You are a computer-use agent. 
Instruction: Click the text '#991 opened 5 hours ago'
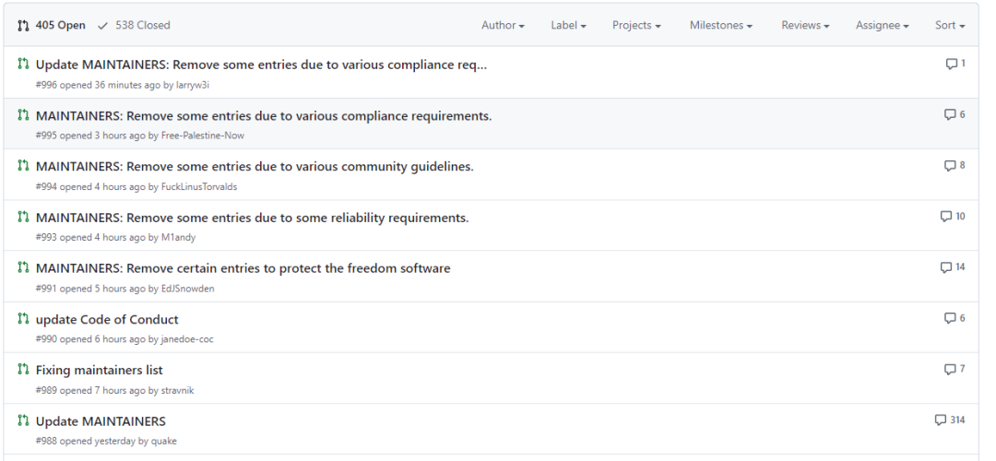pyautogui.click(x=90, y=289)
